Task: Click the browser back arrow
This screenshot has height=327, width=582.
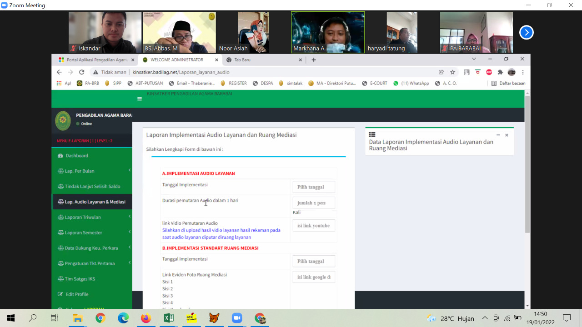Action: coord(59,72)
